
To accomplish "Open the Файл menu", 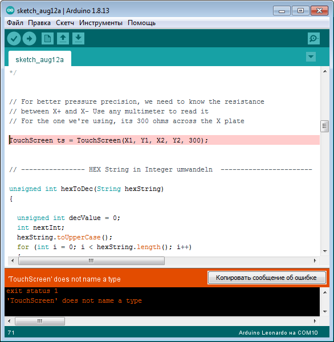I will pos(15,23).
